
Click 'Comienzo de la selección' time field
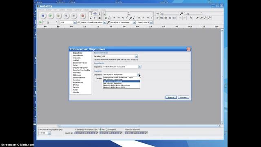[x=87, y=133]
